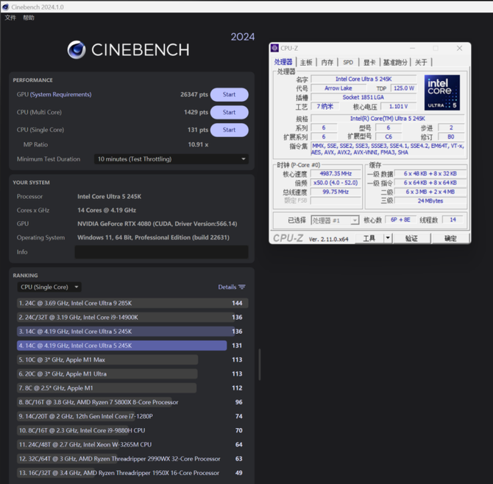Open the 处理器 #1 selection dropdown
493x484 pixels.
point(335,220)
